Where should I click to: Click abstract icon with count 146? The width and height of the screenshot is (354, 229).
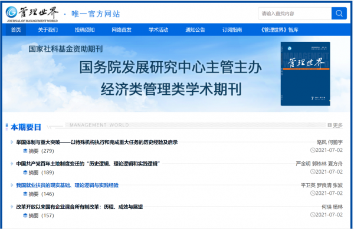25,194
